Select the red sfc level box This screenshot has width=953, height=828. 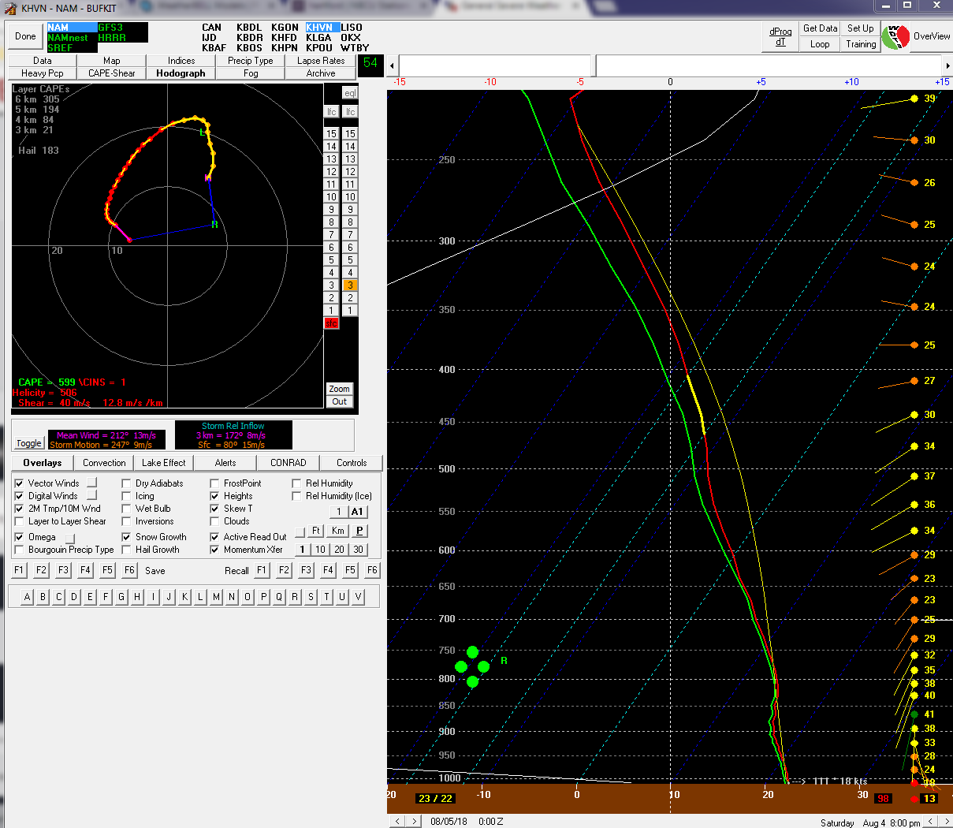331,323
